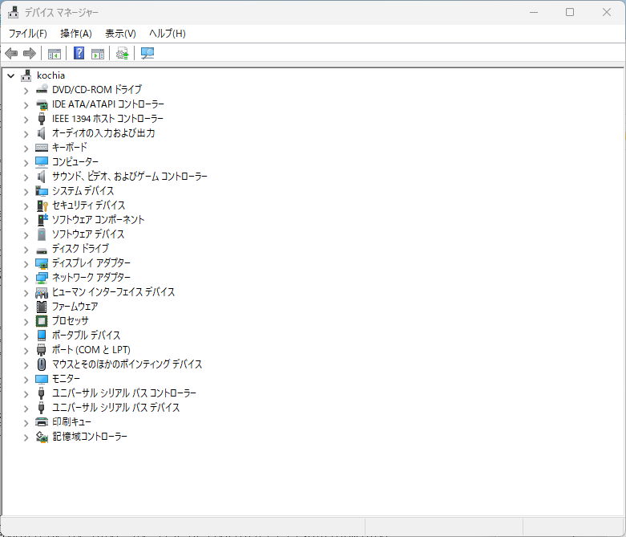Click the コンピューター monitor icon
This screenshot has height=537, width=626.
pyautogui.click(x=42, y=162)
